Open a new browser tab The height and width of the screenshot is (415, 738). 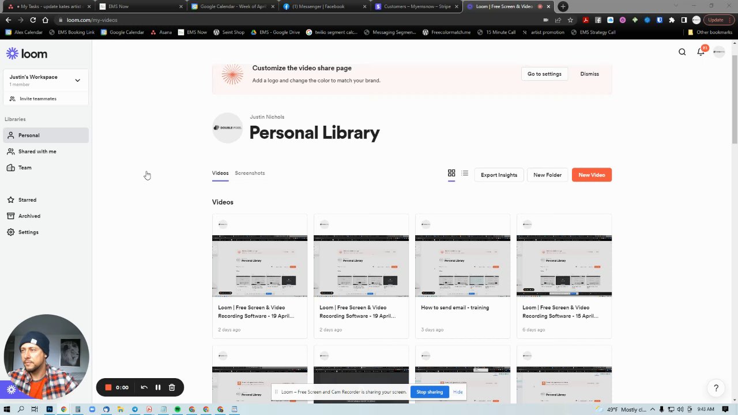tap(563, 6)
